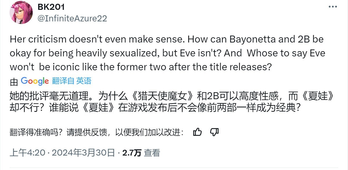
Task: Click the @InfiniteAzure22 handle
Action: click(x=72, y=19)
